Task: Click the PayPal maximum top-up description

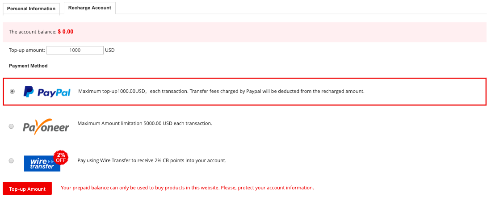Action: click(x=221, y=91)
